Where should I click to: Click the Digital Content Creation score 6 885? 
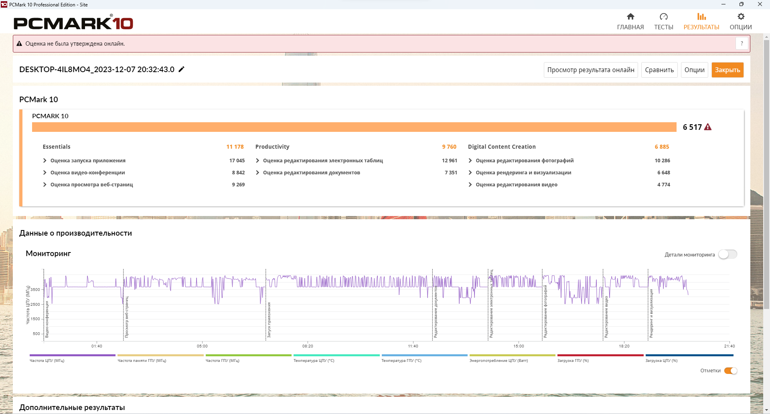662,147
